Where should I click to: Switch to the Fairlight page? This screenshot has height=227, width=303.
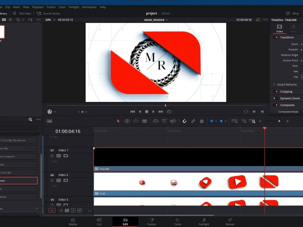(204, 222)
